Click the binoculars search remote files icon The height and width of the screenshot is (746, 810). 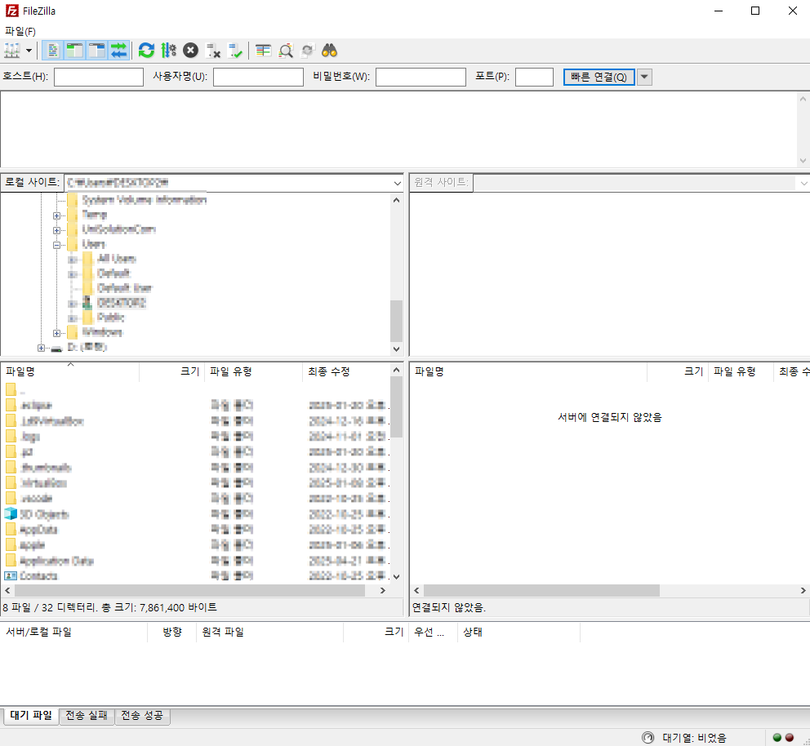(330, 51)
